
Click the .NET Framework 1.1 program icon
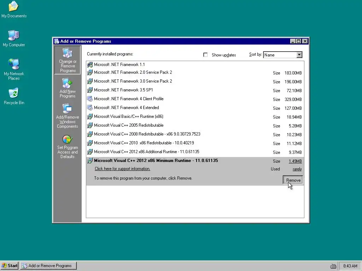pyautogui.click(x=90, y=65)
